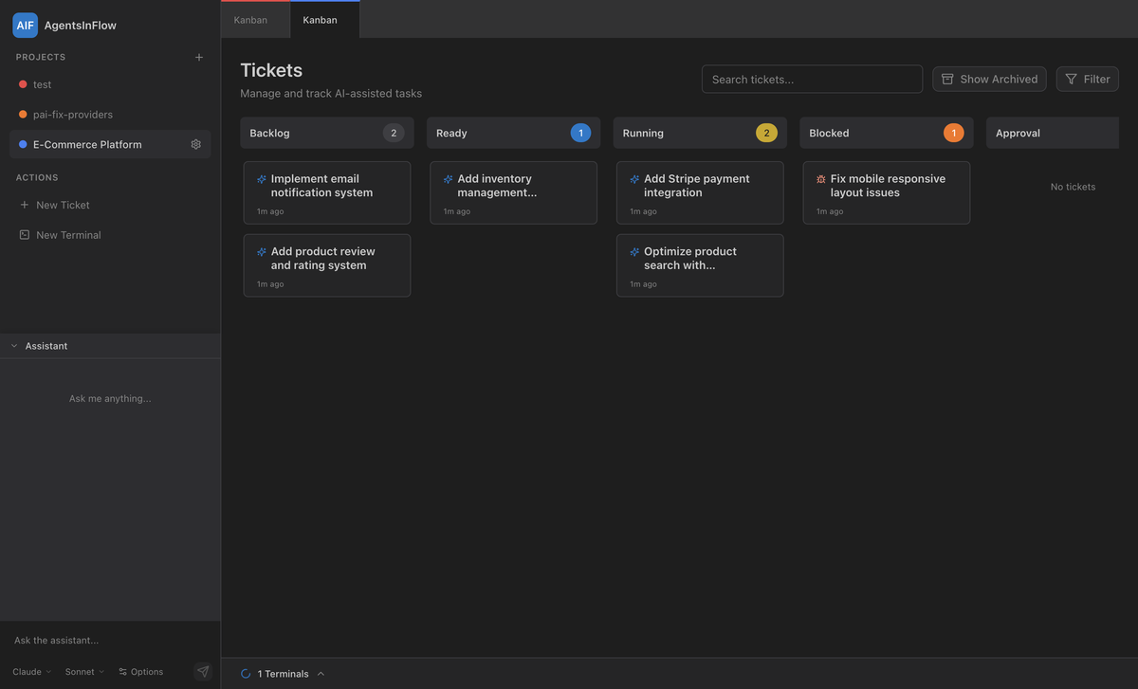Click the New Terminal icon
The width and height of the screenshot is (1138, 689).
[x=22, y=234]
